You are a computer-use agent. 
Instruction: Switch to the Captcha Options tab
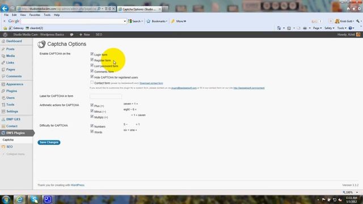coord(140,9)
